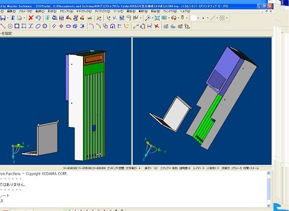
Task: Open the line style dropdown arrow
Action: pos(217,18)
